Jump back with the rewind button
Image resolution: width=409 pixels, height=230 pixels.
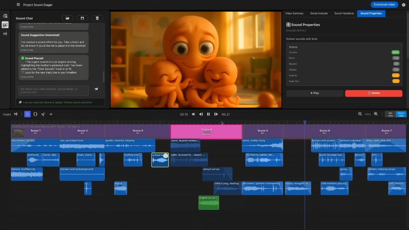coord(193,114)
